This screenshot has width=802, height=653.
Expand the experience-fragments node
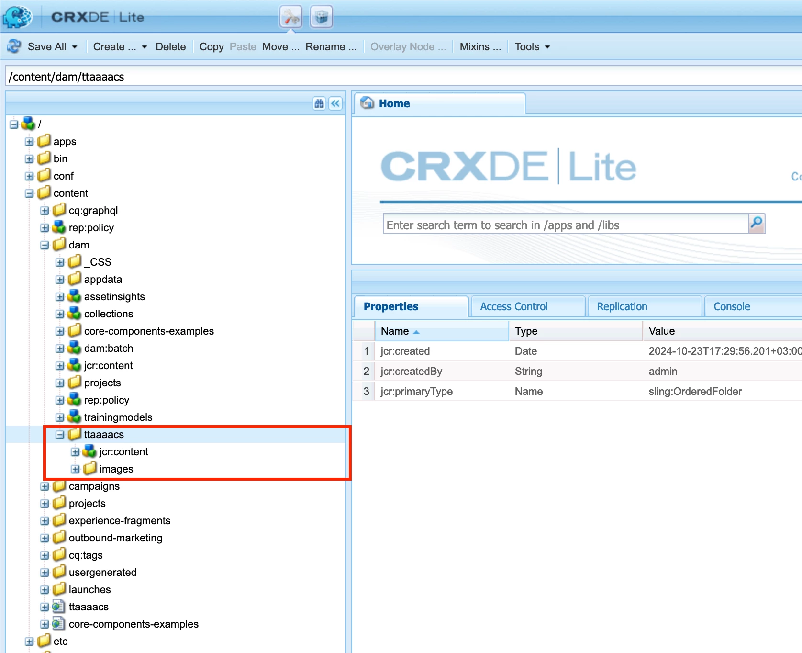[x=45, y=521]
